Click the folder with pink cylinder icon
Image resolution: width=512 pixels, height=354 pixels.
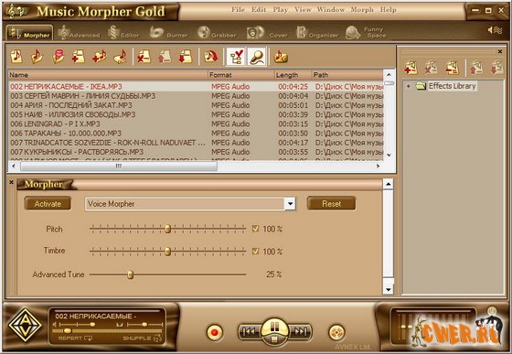click(x=58, y=57)
